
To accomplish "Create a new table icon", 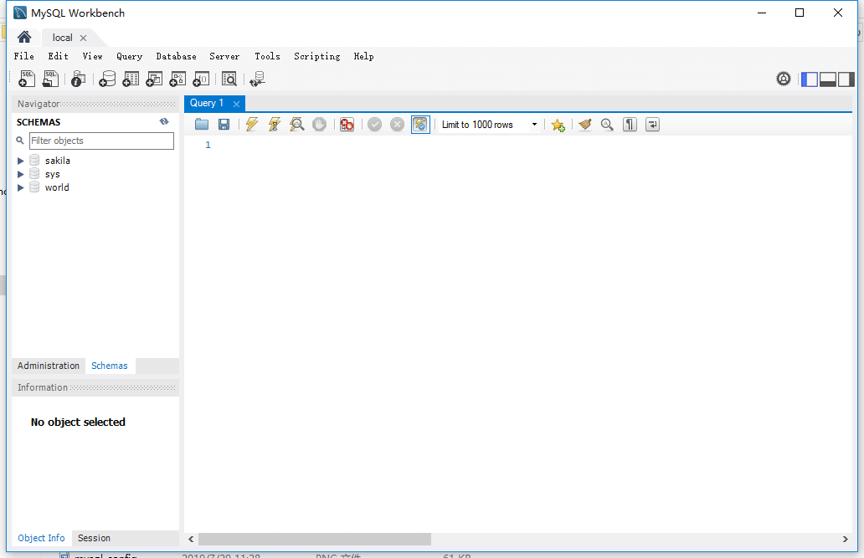I will pyautogui.click(x=131, y=79).
